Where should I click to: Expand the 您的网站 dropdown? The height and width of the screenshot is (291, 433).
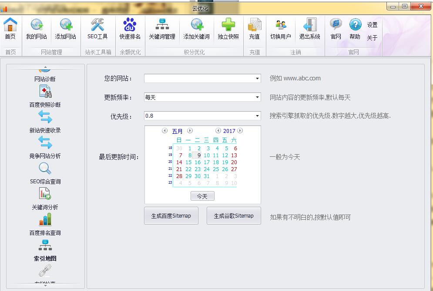tap(258, 79)
